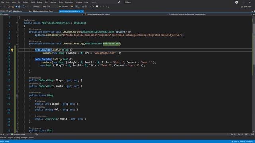Click the browser/folder icon after the EFCore run button

[x=72, y=6]
